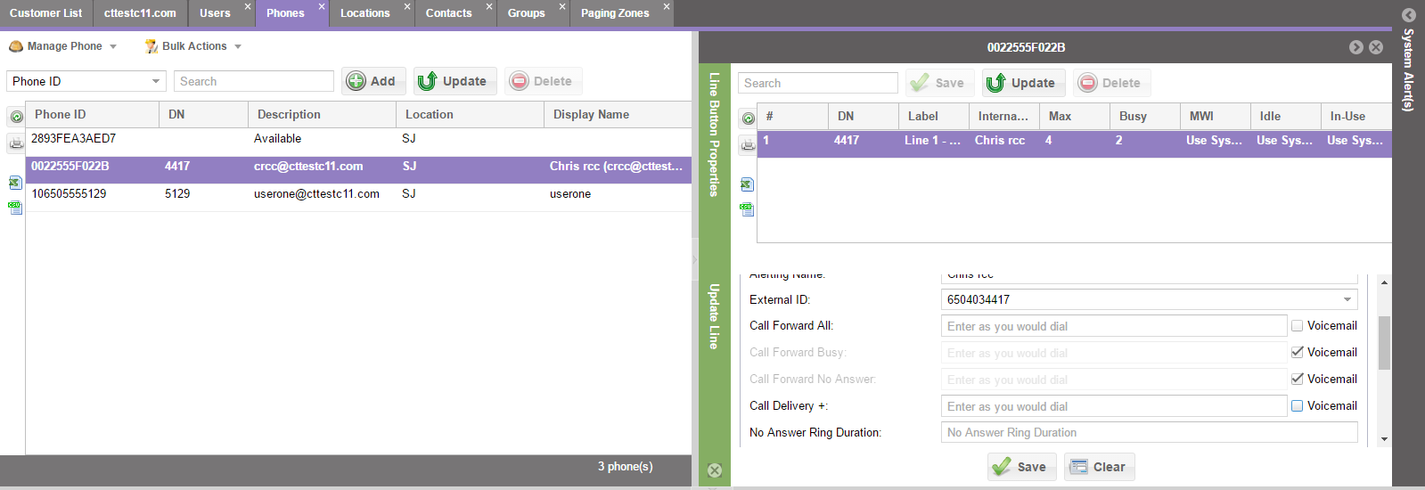Click Save at the bottom of Update Line
This screenshot has width=1425, height=490.
[1021, 467]
